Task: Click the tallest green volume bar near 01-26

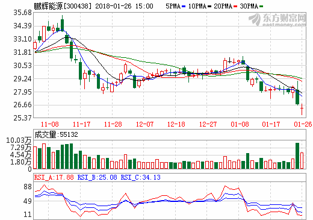Action: pyautogui.click(x=297, y=156)
